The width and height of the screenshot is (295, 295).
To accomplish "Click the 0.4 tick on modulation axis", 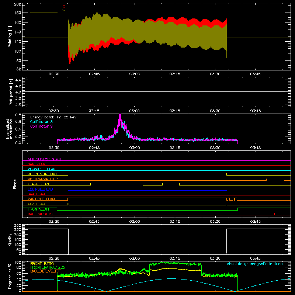I will [18, 129].
